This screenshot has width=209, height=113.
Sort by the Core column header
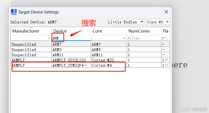109,31
